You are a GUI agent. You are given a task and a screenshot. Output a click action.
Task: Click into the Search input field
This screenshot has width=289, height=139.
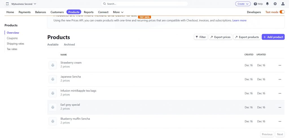[x=144, y=4]
